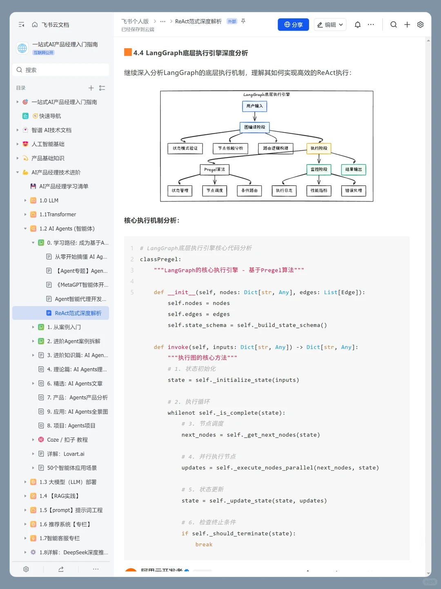Click the 互联网公开 badge
The height and width of the screenshot is (589, 441).
click(x=43, y=53)
